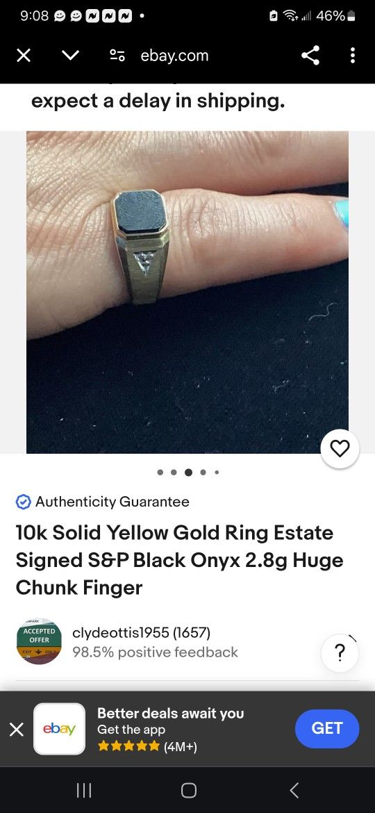Expand the minimize chevron in browser bar
The width and height of the screenshot is (375, 813).
[71, 56]
